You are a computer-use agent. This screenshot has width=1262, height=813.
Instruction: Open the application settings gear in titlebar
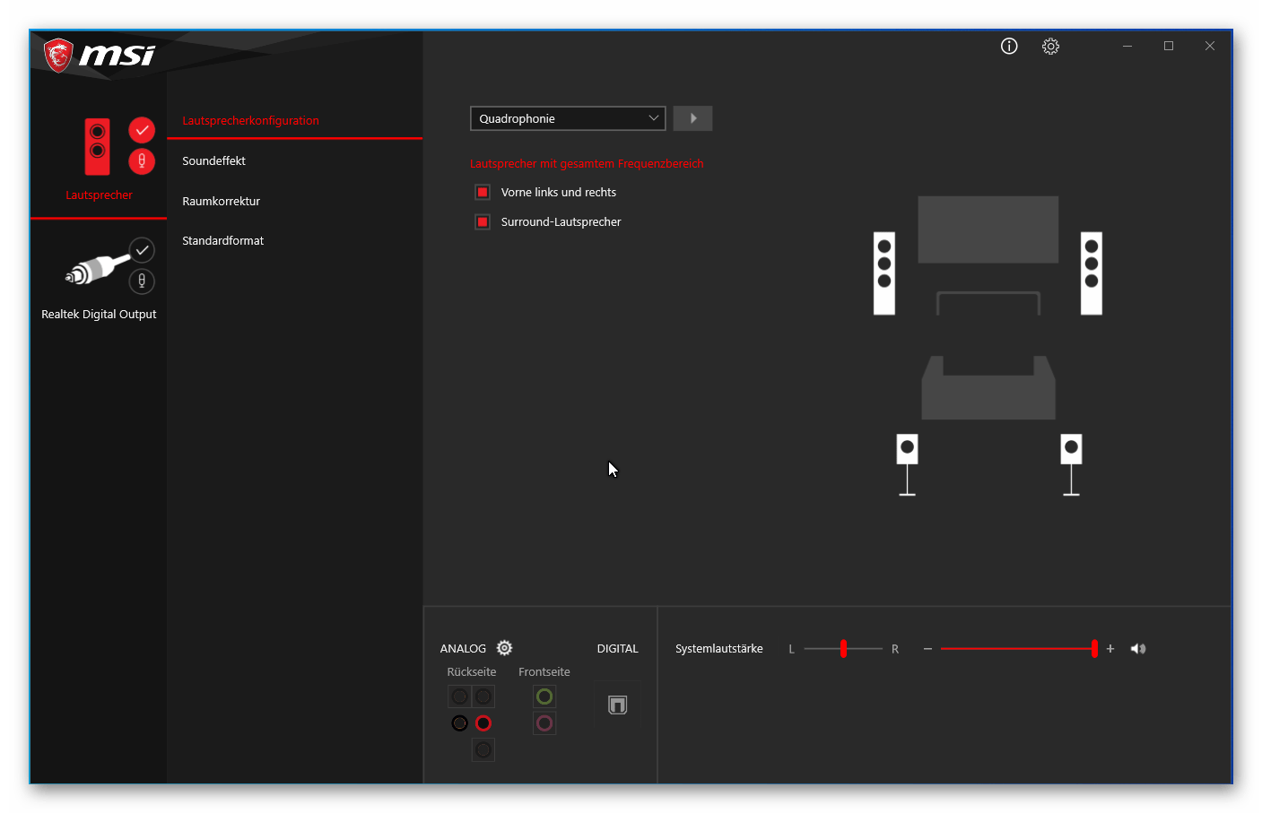pyautogui.click(x=1050, y=46)
